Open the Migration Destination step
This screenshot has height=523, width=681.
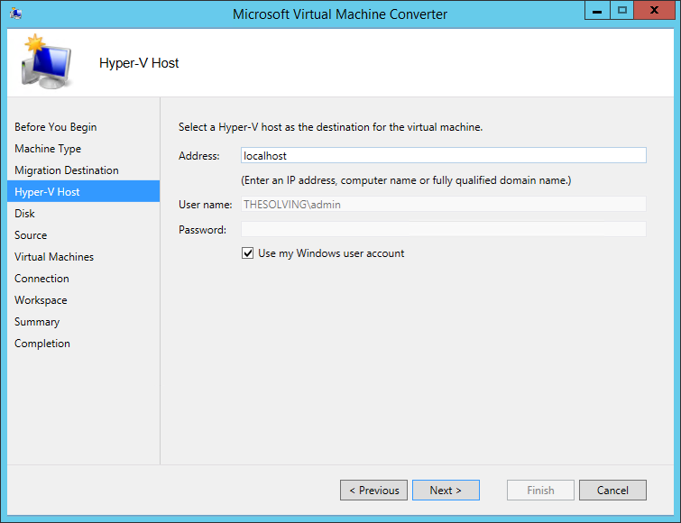[67, 170]
